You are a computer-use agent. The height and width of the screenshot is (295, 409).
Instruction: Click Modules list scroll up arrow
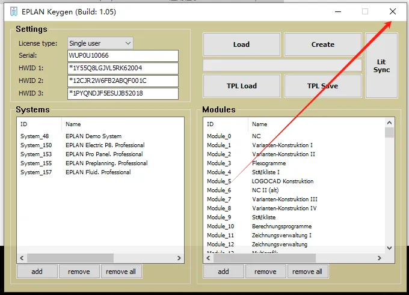pyautogui.click(x=389, y=123)
